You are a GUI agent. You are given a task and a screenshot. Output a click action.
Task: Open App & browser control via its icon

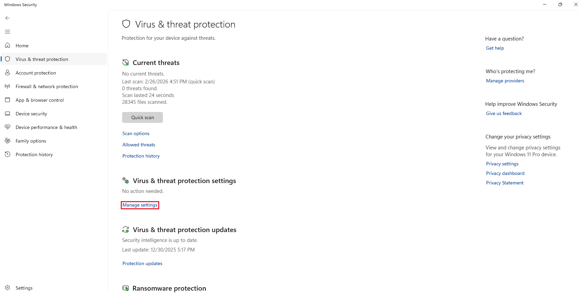7,100
